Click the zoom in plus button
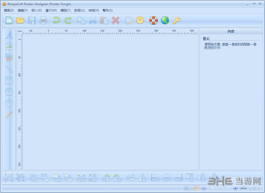The image size is (265, 193). point(235,188)
